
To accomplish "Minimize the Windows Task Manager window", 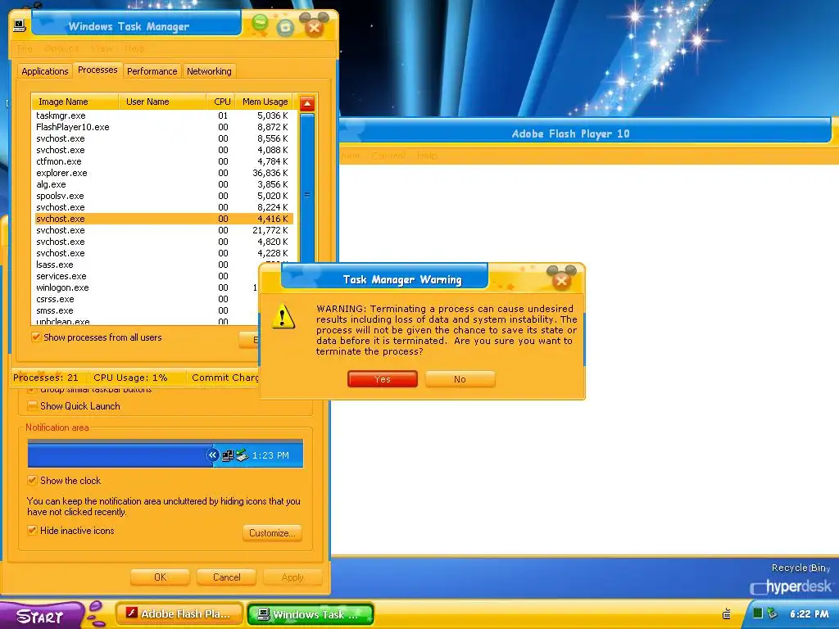I will 260,24.
